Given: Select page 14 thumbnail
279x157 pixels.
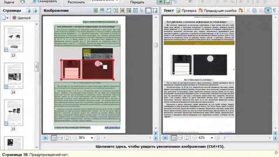Looking at the screenshot, I should point(14,75).
